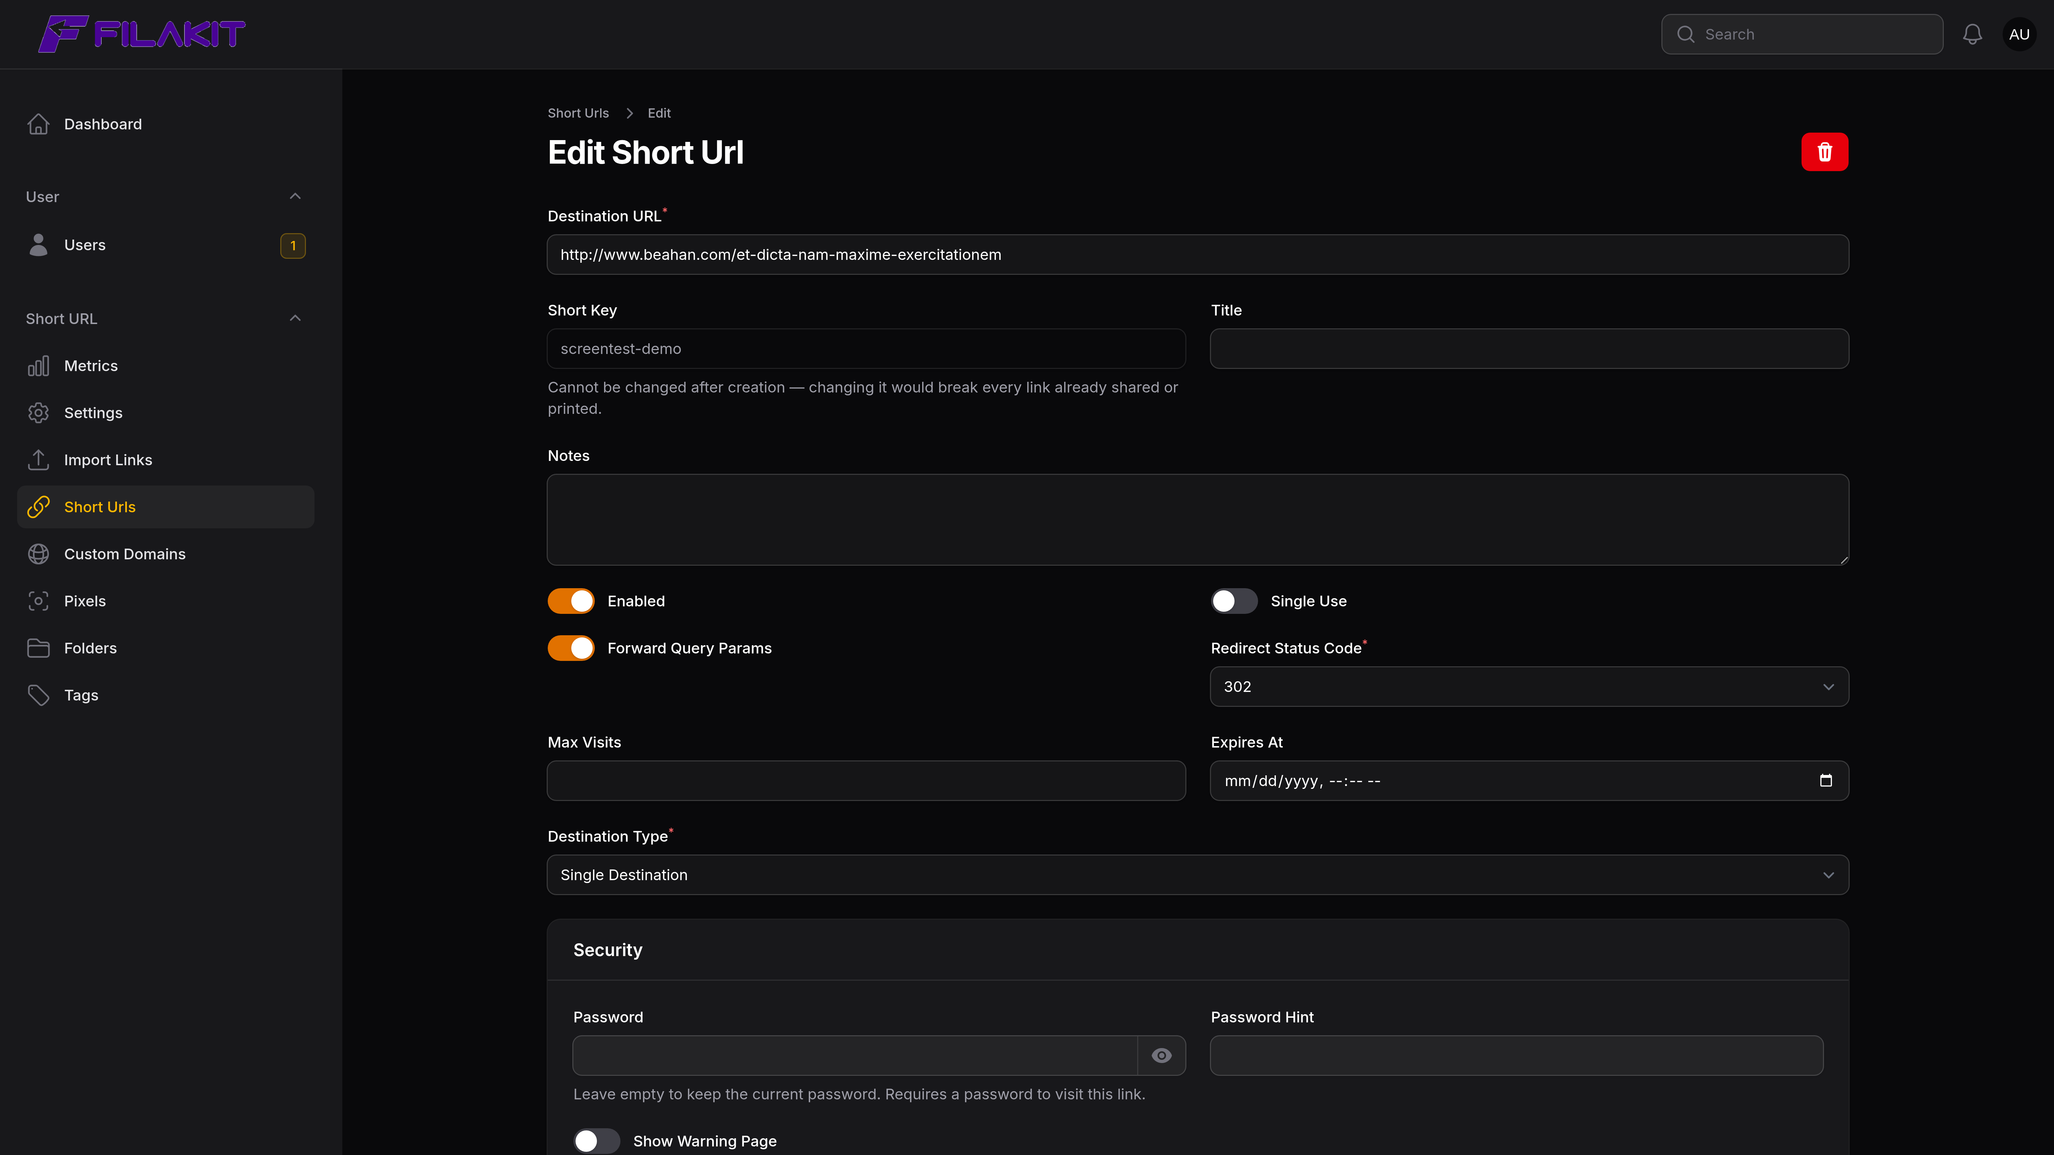Viewport: 2054px width, 1155px height.
Task: Open the Redirect Status Code dropdown
Action: click(x=1529, y=686)
